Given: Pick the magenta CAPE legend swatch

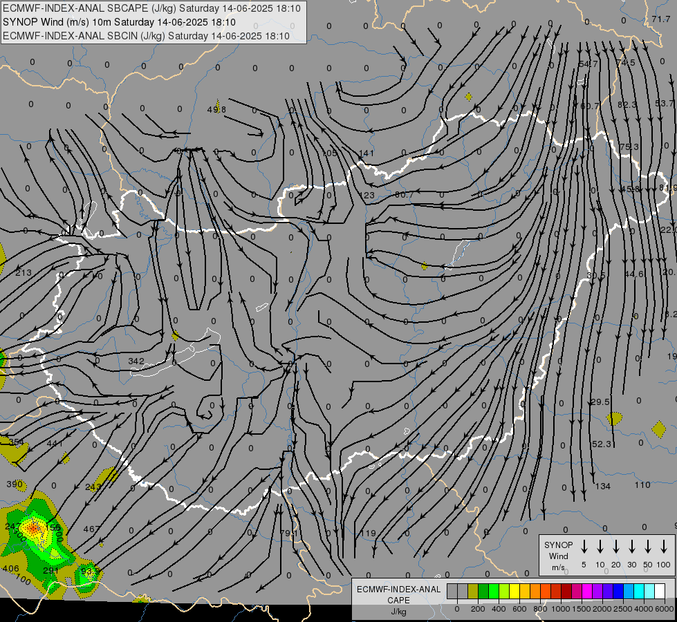Looking at the screenshot, I should pos(587,591).
